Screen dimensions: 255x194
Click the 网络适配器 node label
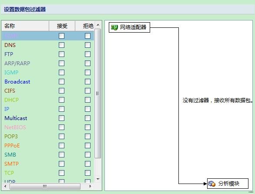click(x=133, y=27)
